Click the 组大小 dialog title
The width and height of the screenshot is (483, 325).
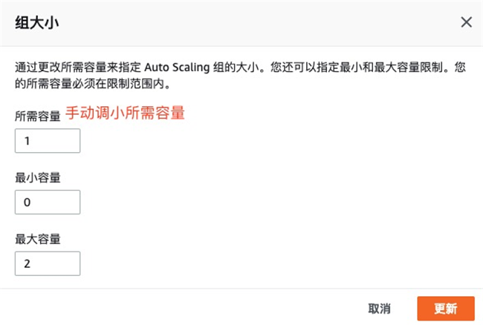tap(37, 23)
